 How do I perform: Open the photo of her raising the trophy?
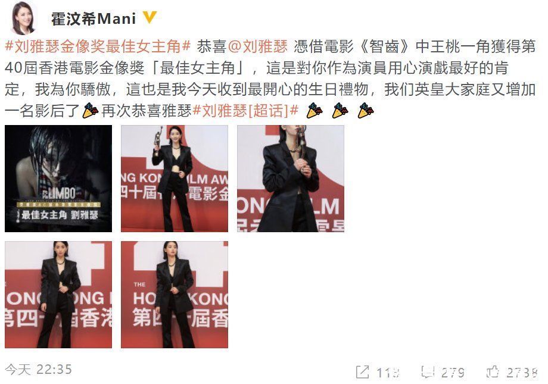tap(175, 179)
